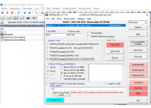Viewport: 151px width, 108px height.
Task: Click the reread source refresh arrows icon
Action: 18,13
